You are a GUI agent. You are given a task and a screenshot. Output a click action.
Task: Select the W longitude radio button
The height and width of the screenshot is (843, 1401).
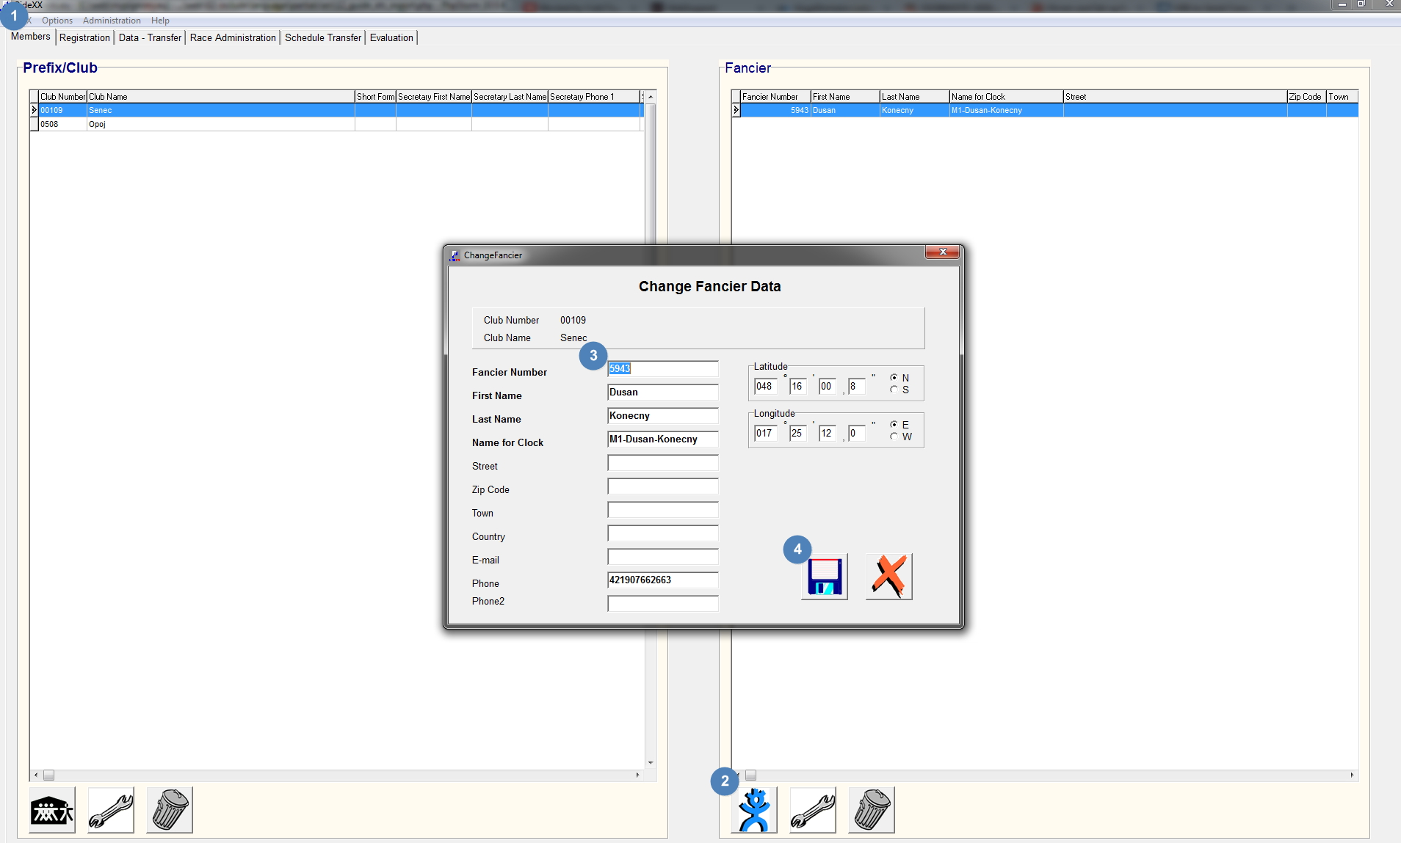click(894, 437)
